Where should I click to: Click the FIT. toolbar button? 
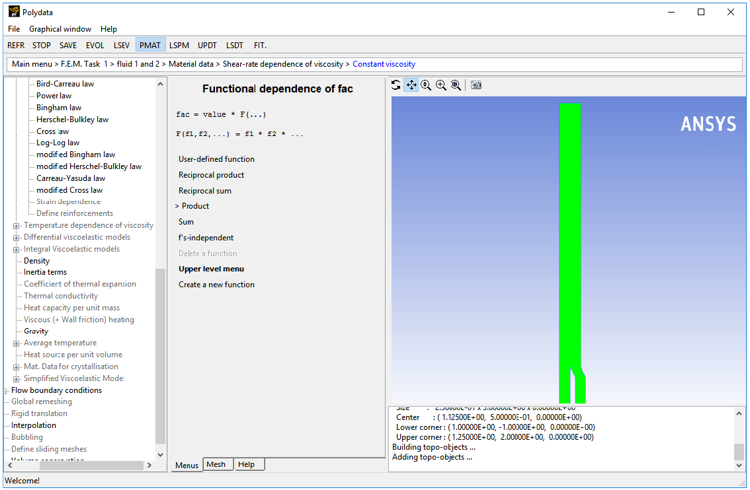pos(260,46)
